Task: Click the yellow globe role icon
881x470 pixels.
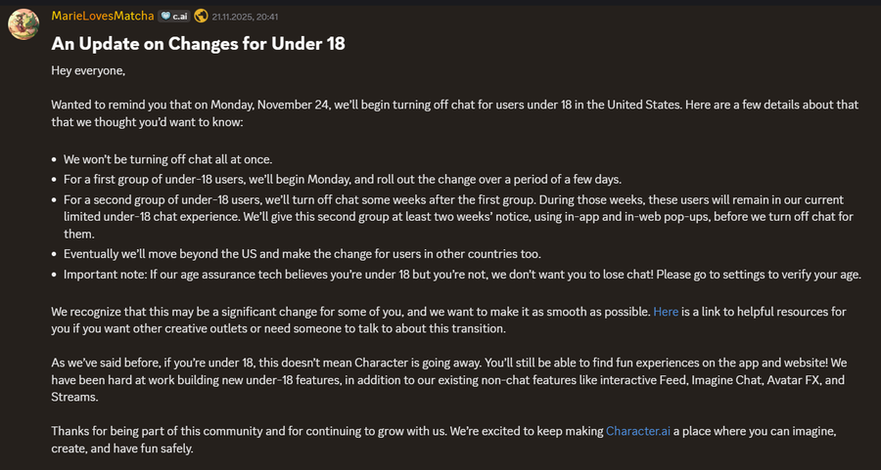Action: pos(201,16)
